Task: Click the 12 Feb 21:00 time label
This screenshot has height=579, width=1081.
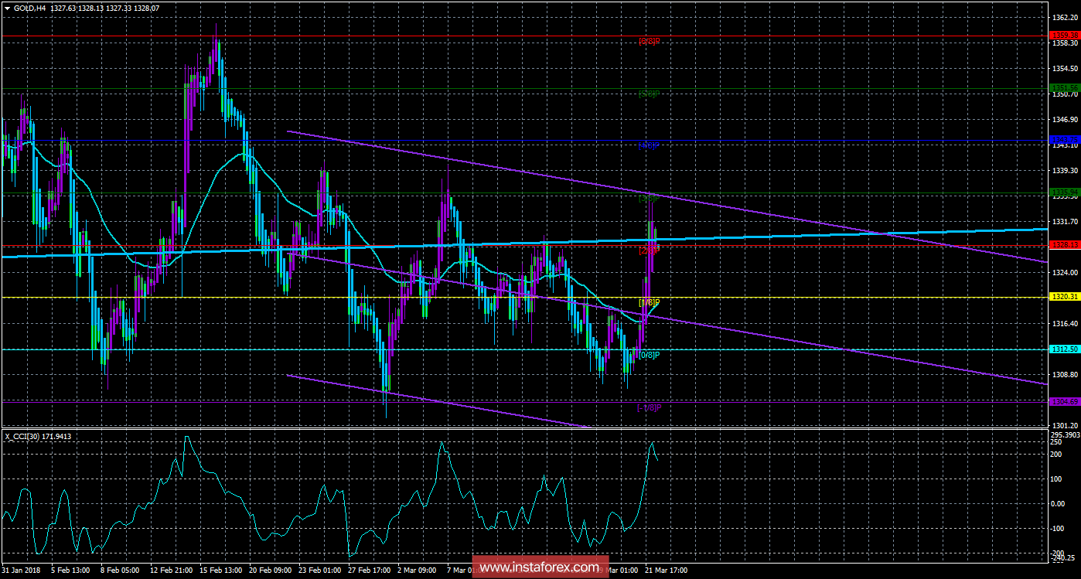Action: click(x=169, y=570)
